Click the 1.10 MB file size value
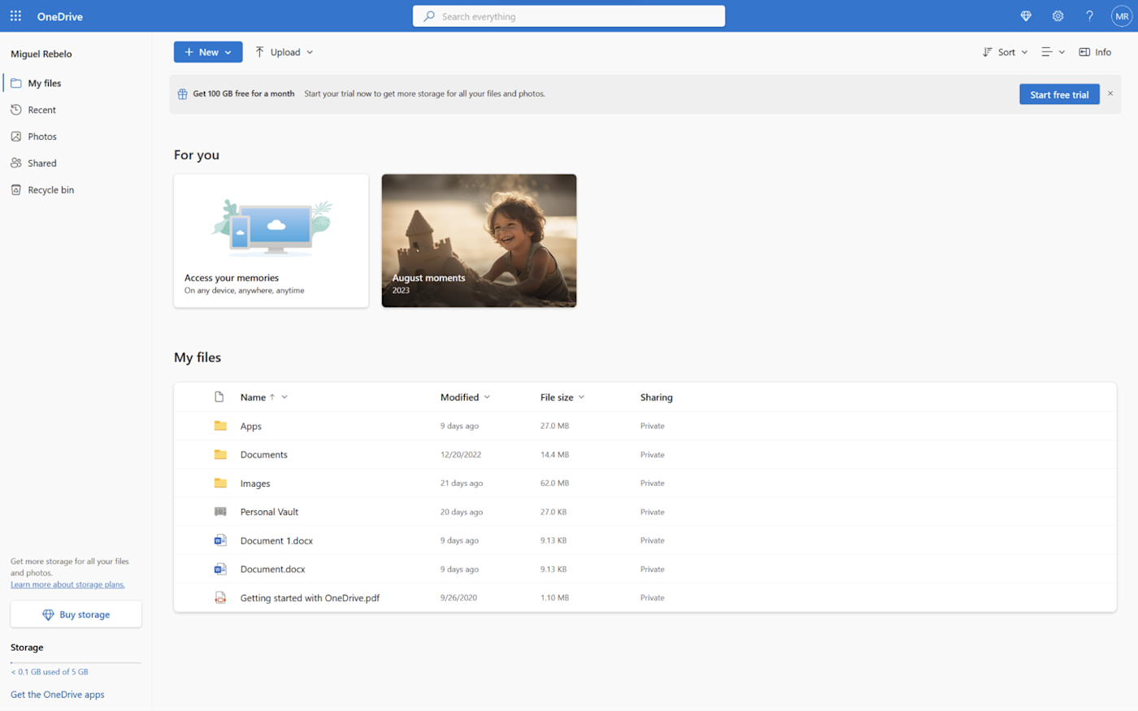The height and width of the screenshot is (711, 1138). pyautogui.click(x=554, y=597)
